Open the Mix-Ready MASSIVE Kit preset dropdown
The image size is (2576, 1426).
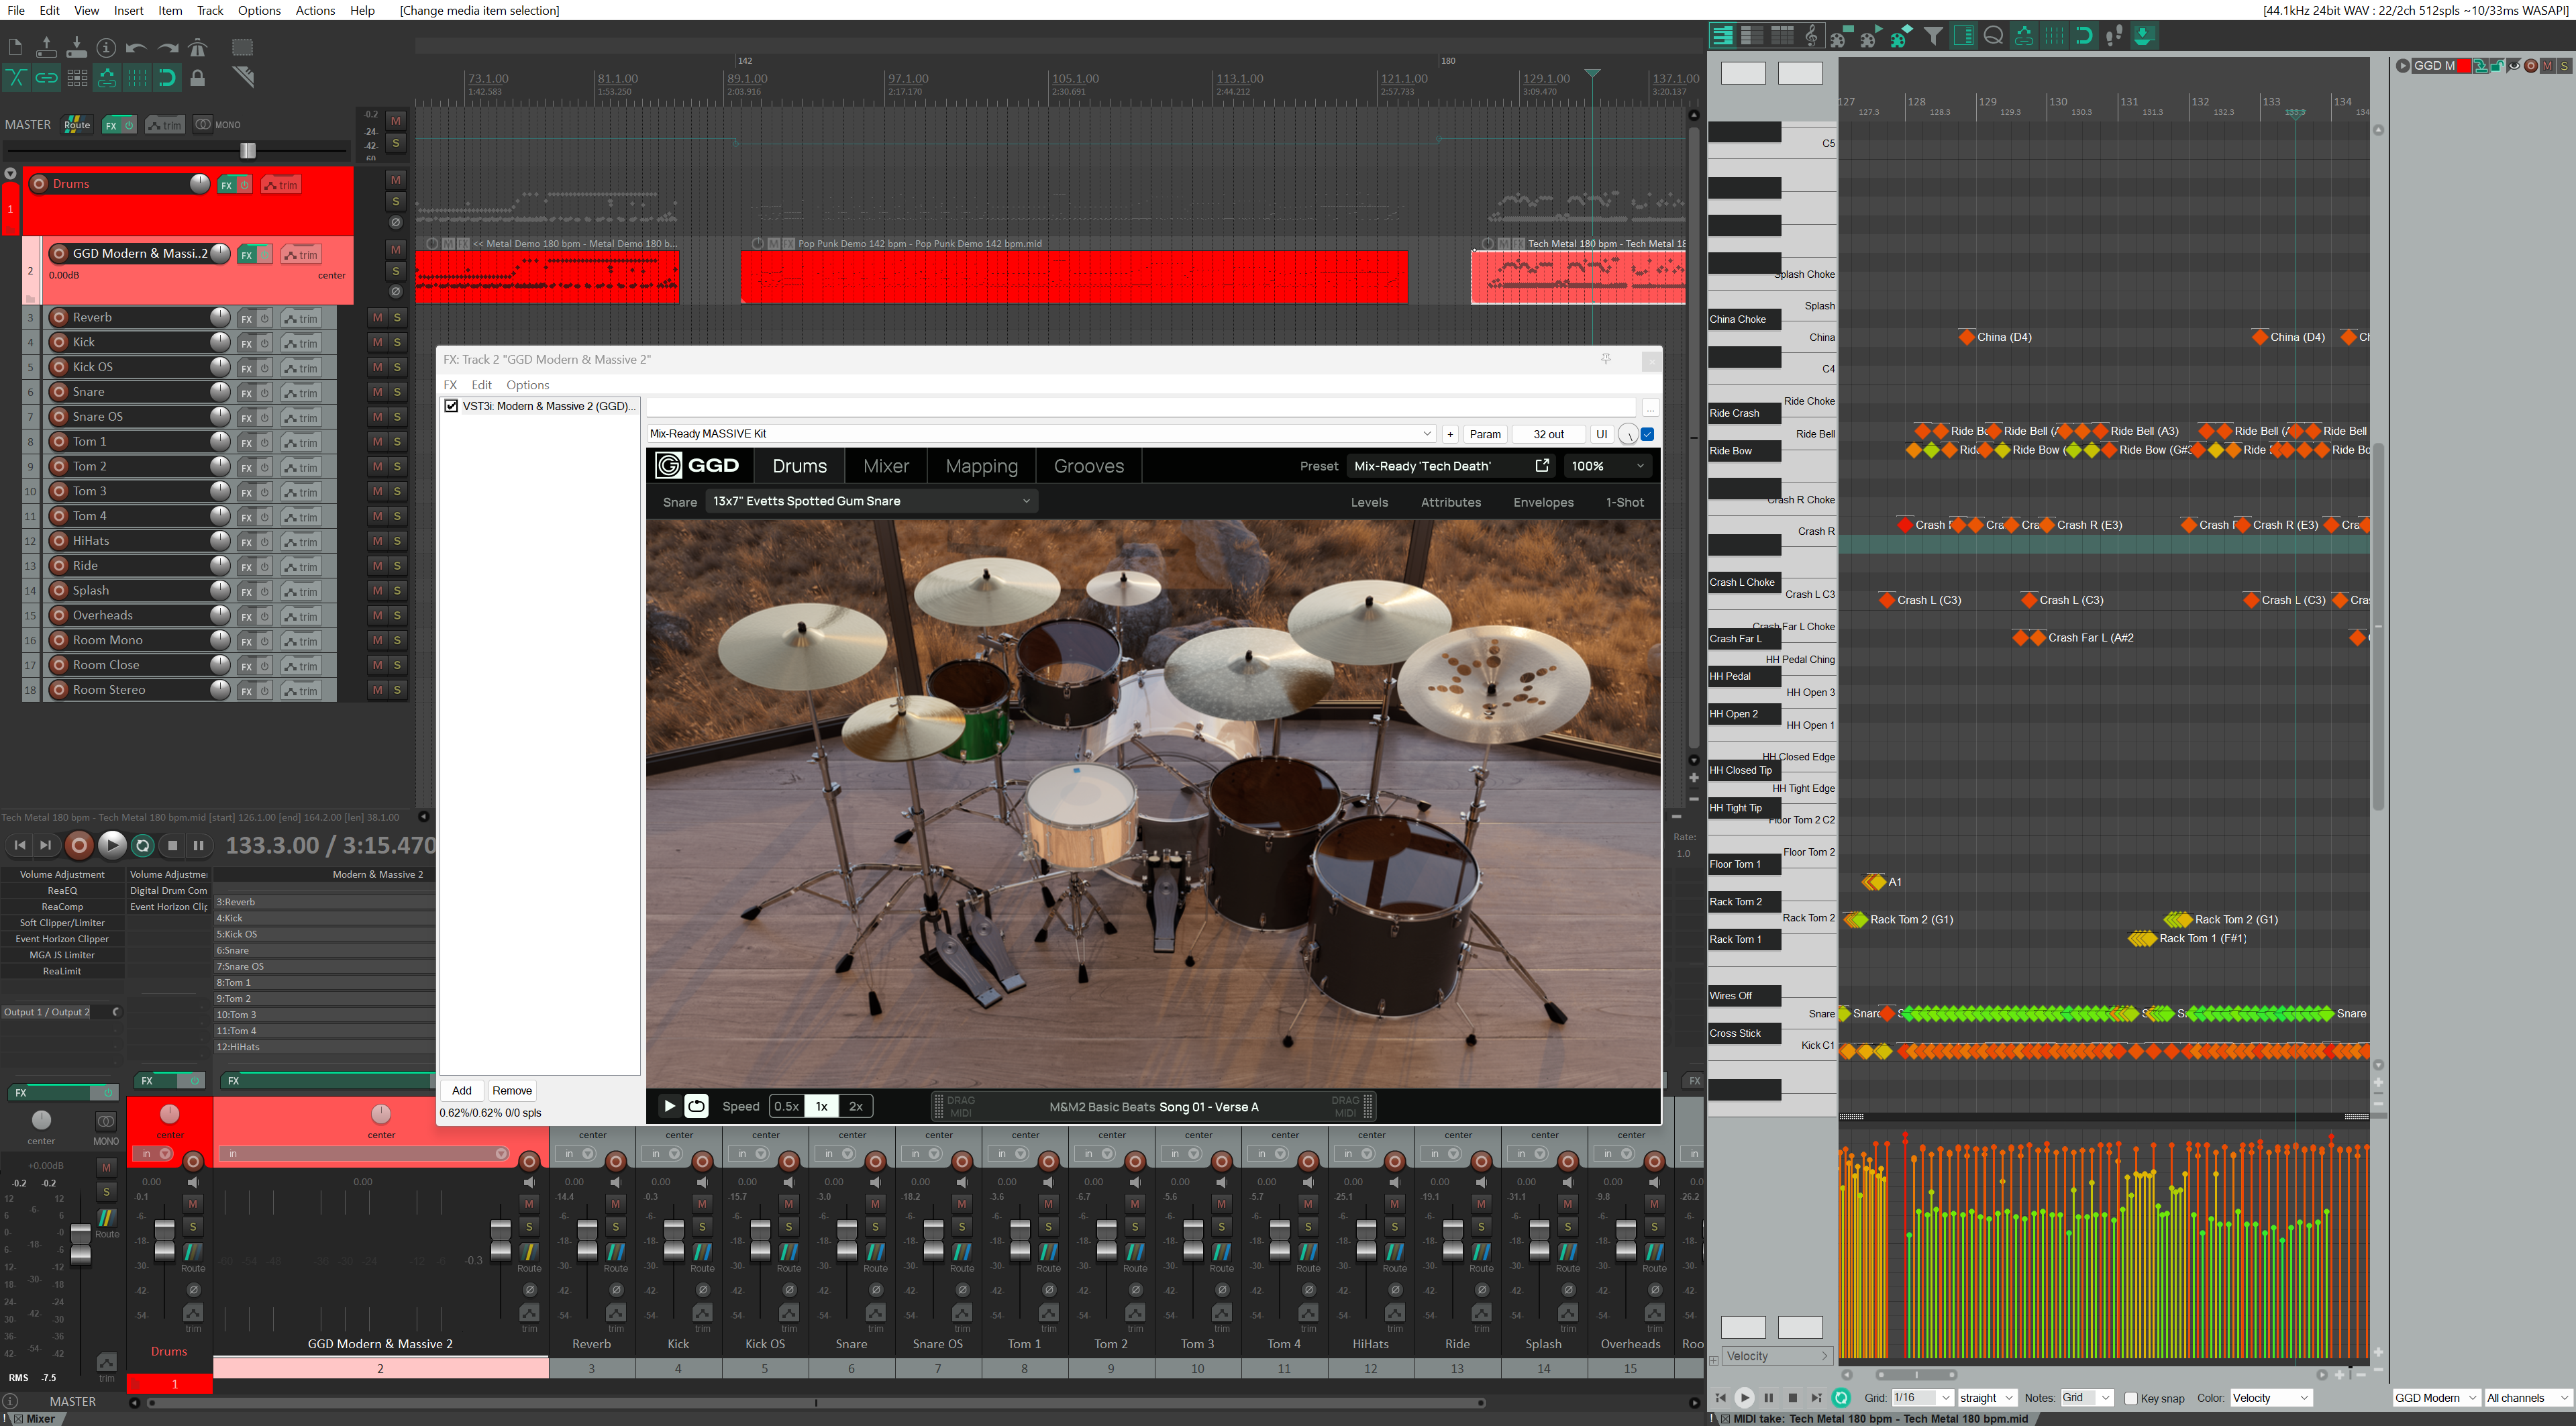pos(1041,434)
